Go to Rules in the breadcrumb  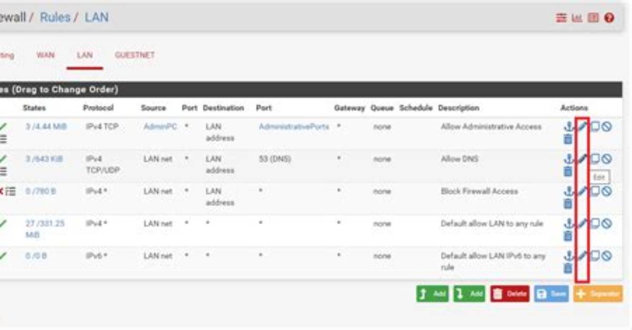[x=55, y=17]
